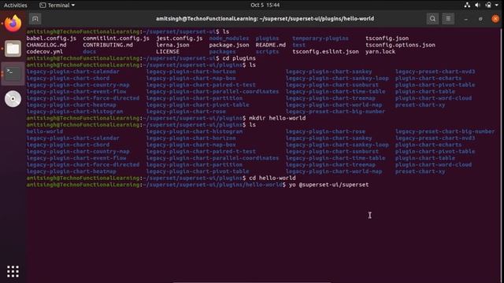The width and height of the screenshot is (504, 283).
Task: Click README.md file name
Action: (271, 45)
